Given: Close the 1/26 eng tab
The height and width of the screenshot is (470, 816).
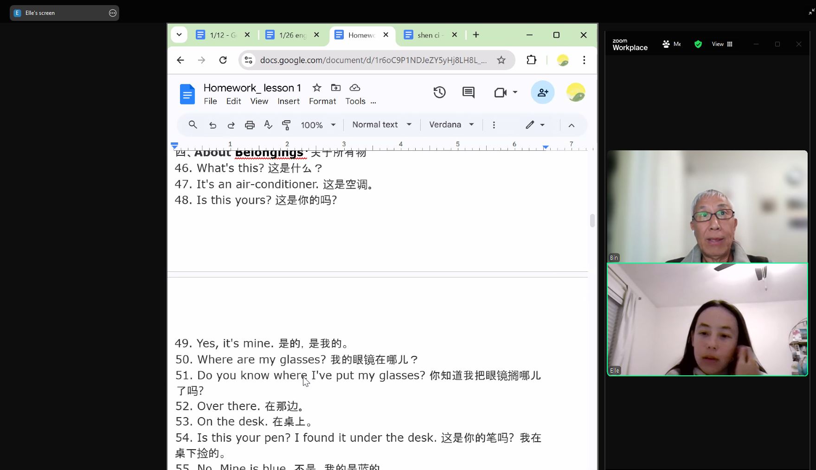Looking at the screenshot, I should pyautogui.click(x=316, y=35).
